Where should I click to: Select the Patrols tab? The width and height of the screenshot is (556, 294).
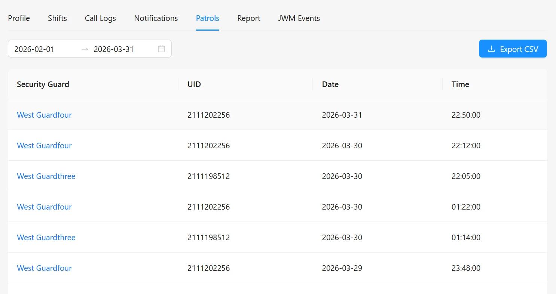point(208,18)
